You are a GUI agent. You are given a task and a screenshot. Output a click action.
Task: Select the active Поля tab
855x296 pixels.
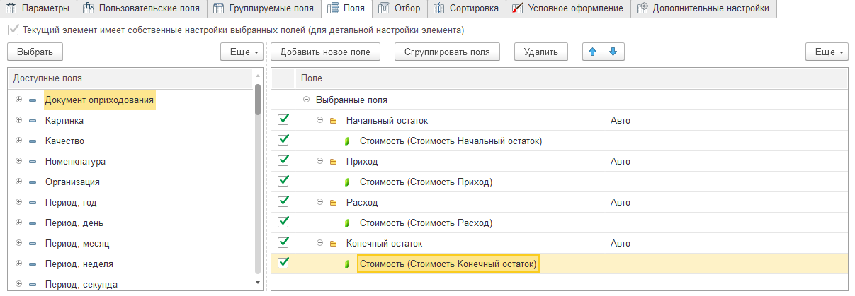pos(346,8)
